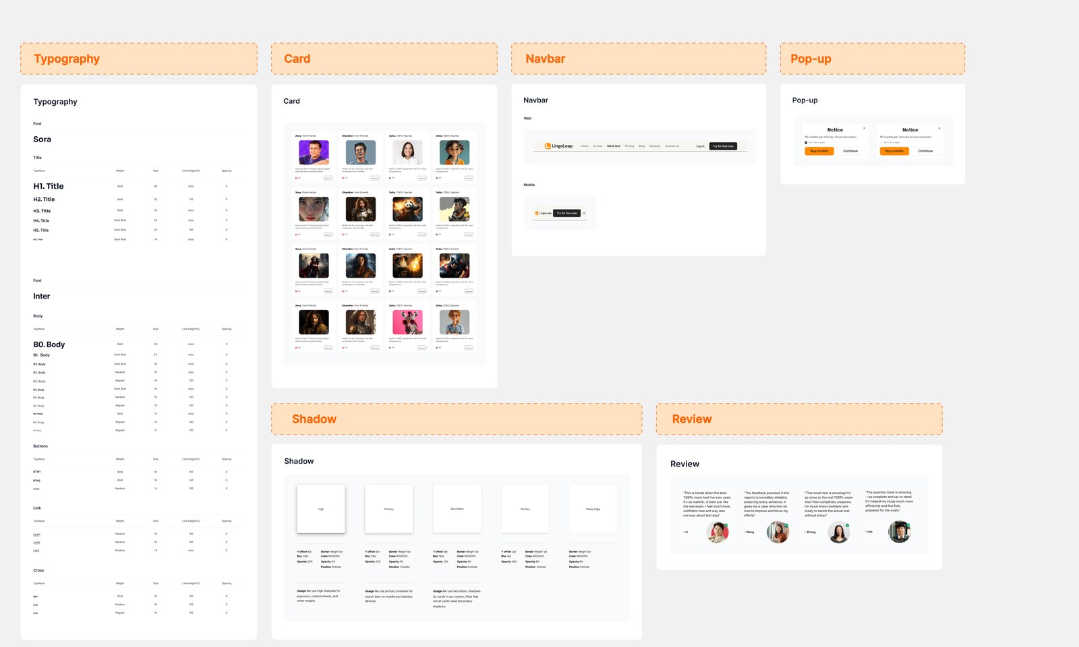Click the Captain America card image

[455, 266]
